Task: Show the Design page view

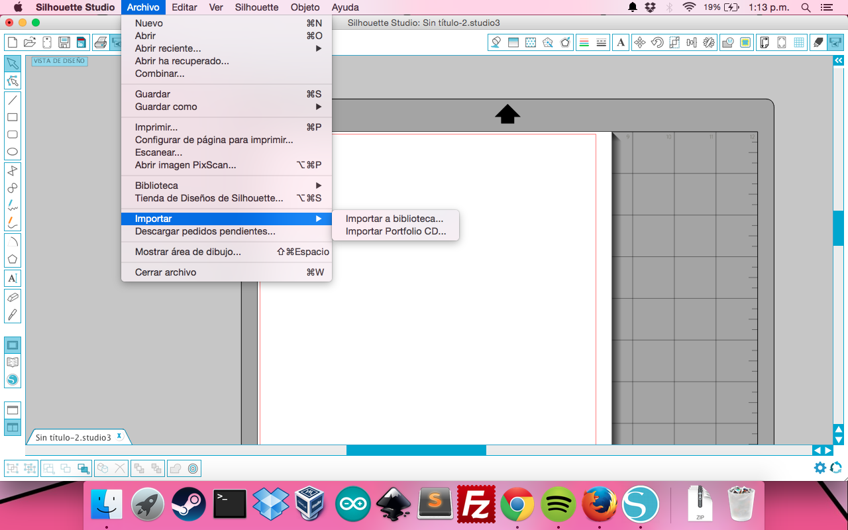Action: point(12,345)
